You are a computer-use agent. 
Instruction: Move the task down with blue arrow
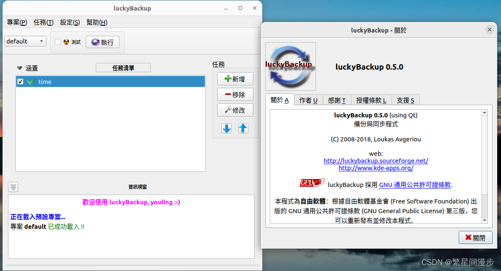pos(226,128)
